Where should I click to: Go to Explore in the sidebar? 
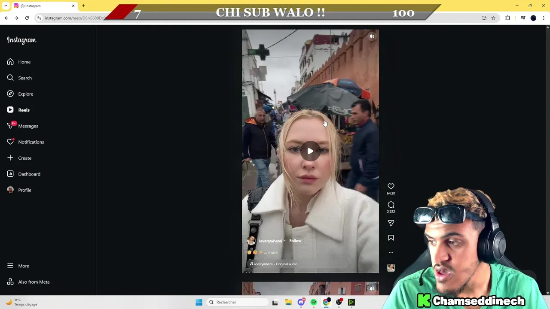point(20,94)
